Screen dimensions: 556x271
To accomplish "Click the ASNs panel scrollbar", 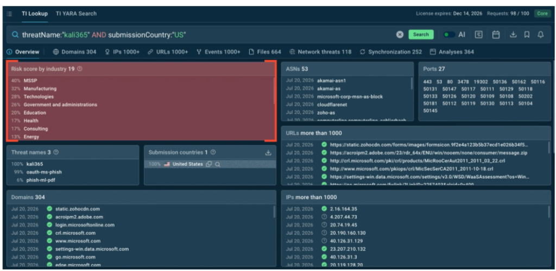I will coord(412,83).
